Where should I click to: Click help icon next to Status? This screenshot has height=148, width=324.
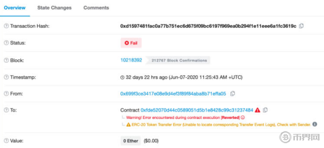pyautogui.click(x=6, y=43)
